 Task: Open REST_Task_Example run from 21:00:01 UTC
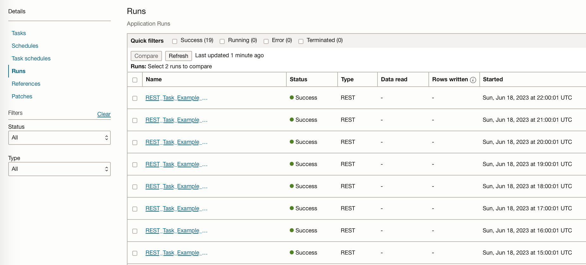pyautogui.click(x=177, y=120)
